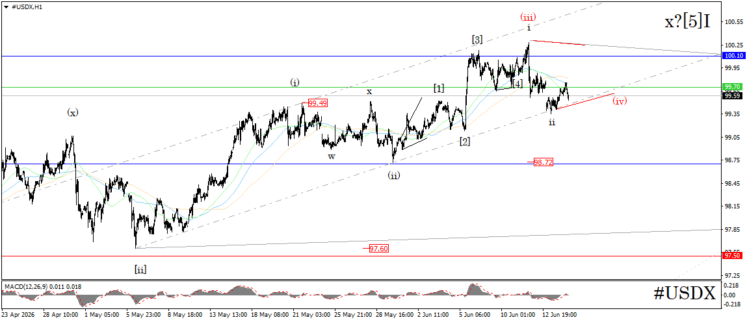
Task: Click the 97.25 price scale value
Action: click(x=733, y=276)
